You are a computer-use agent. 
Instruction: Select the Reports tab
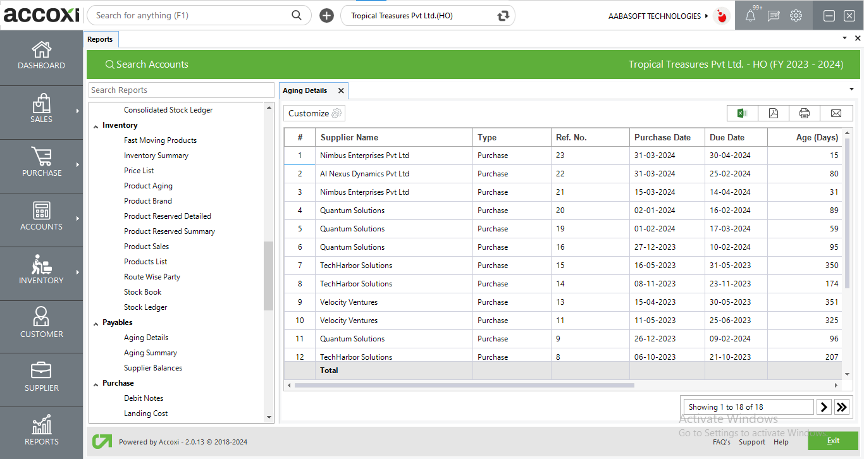[x=100, y=39]
